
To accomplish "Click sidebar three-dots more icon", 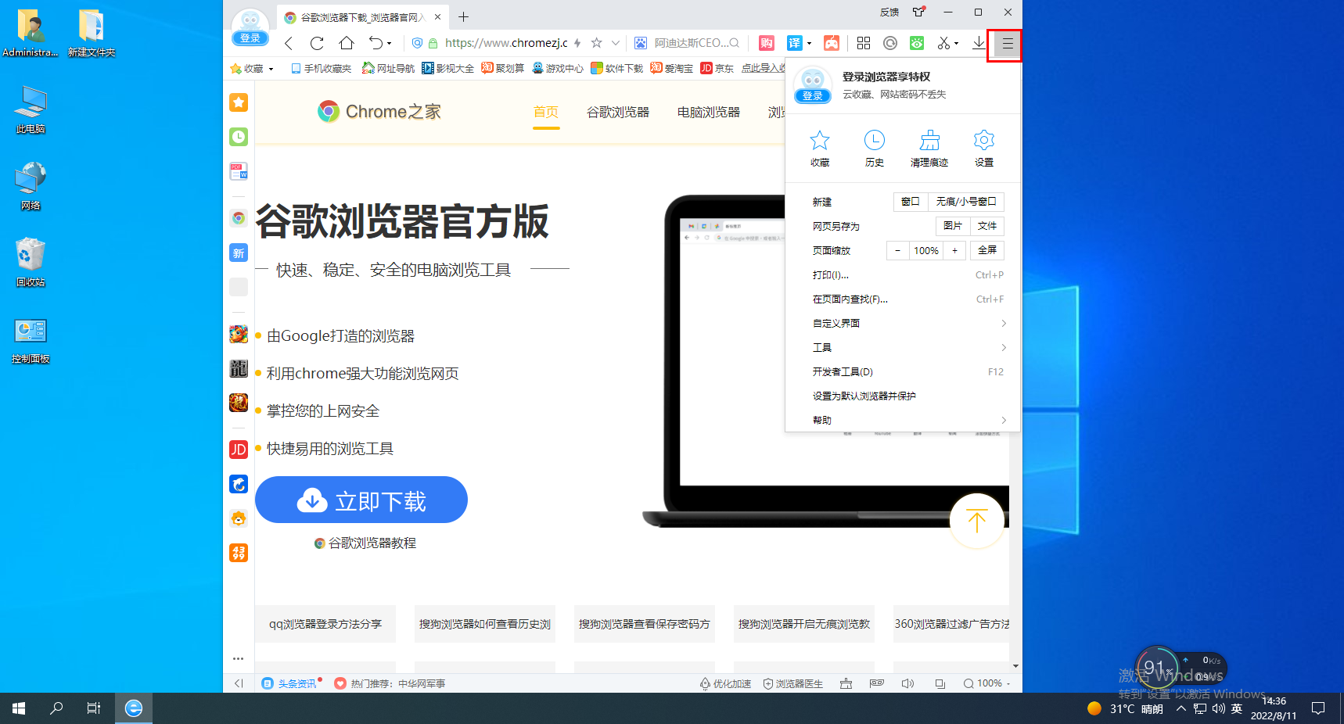I will click(x=239, y=658).
